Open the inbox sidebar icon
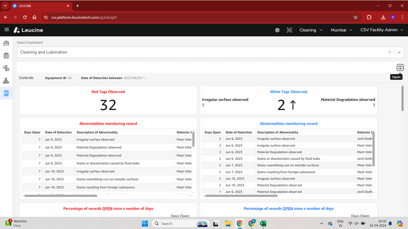Image resolution: width=408 pixels, height=229 pixels. point(6,43)
